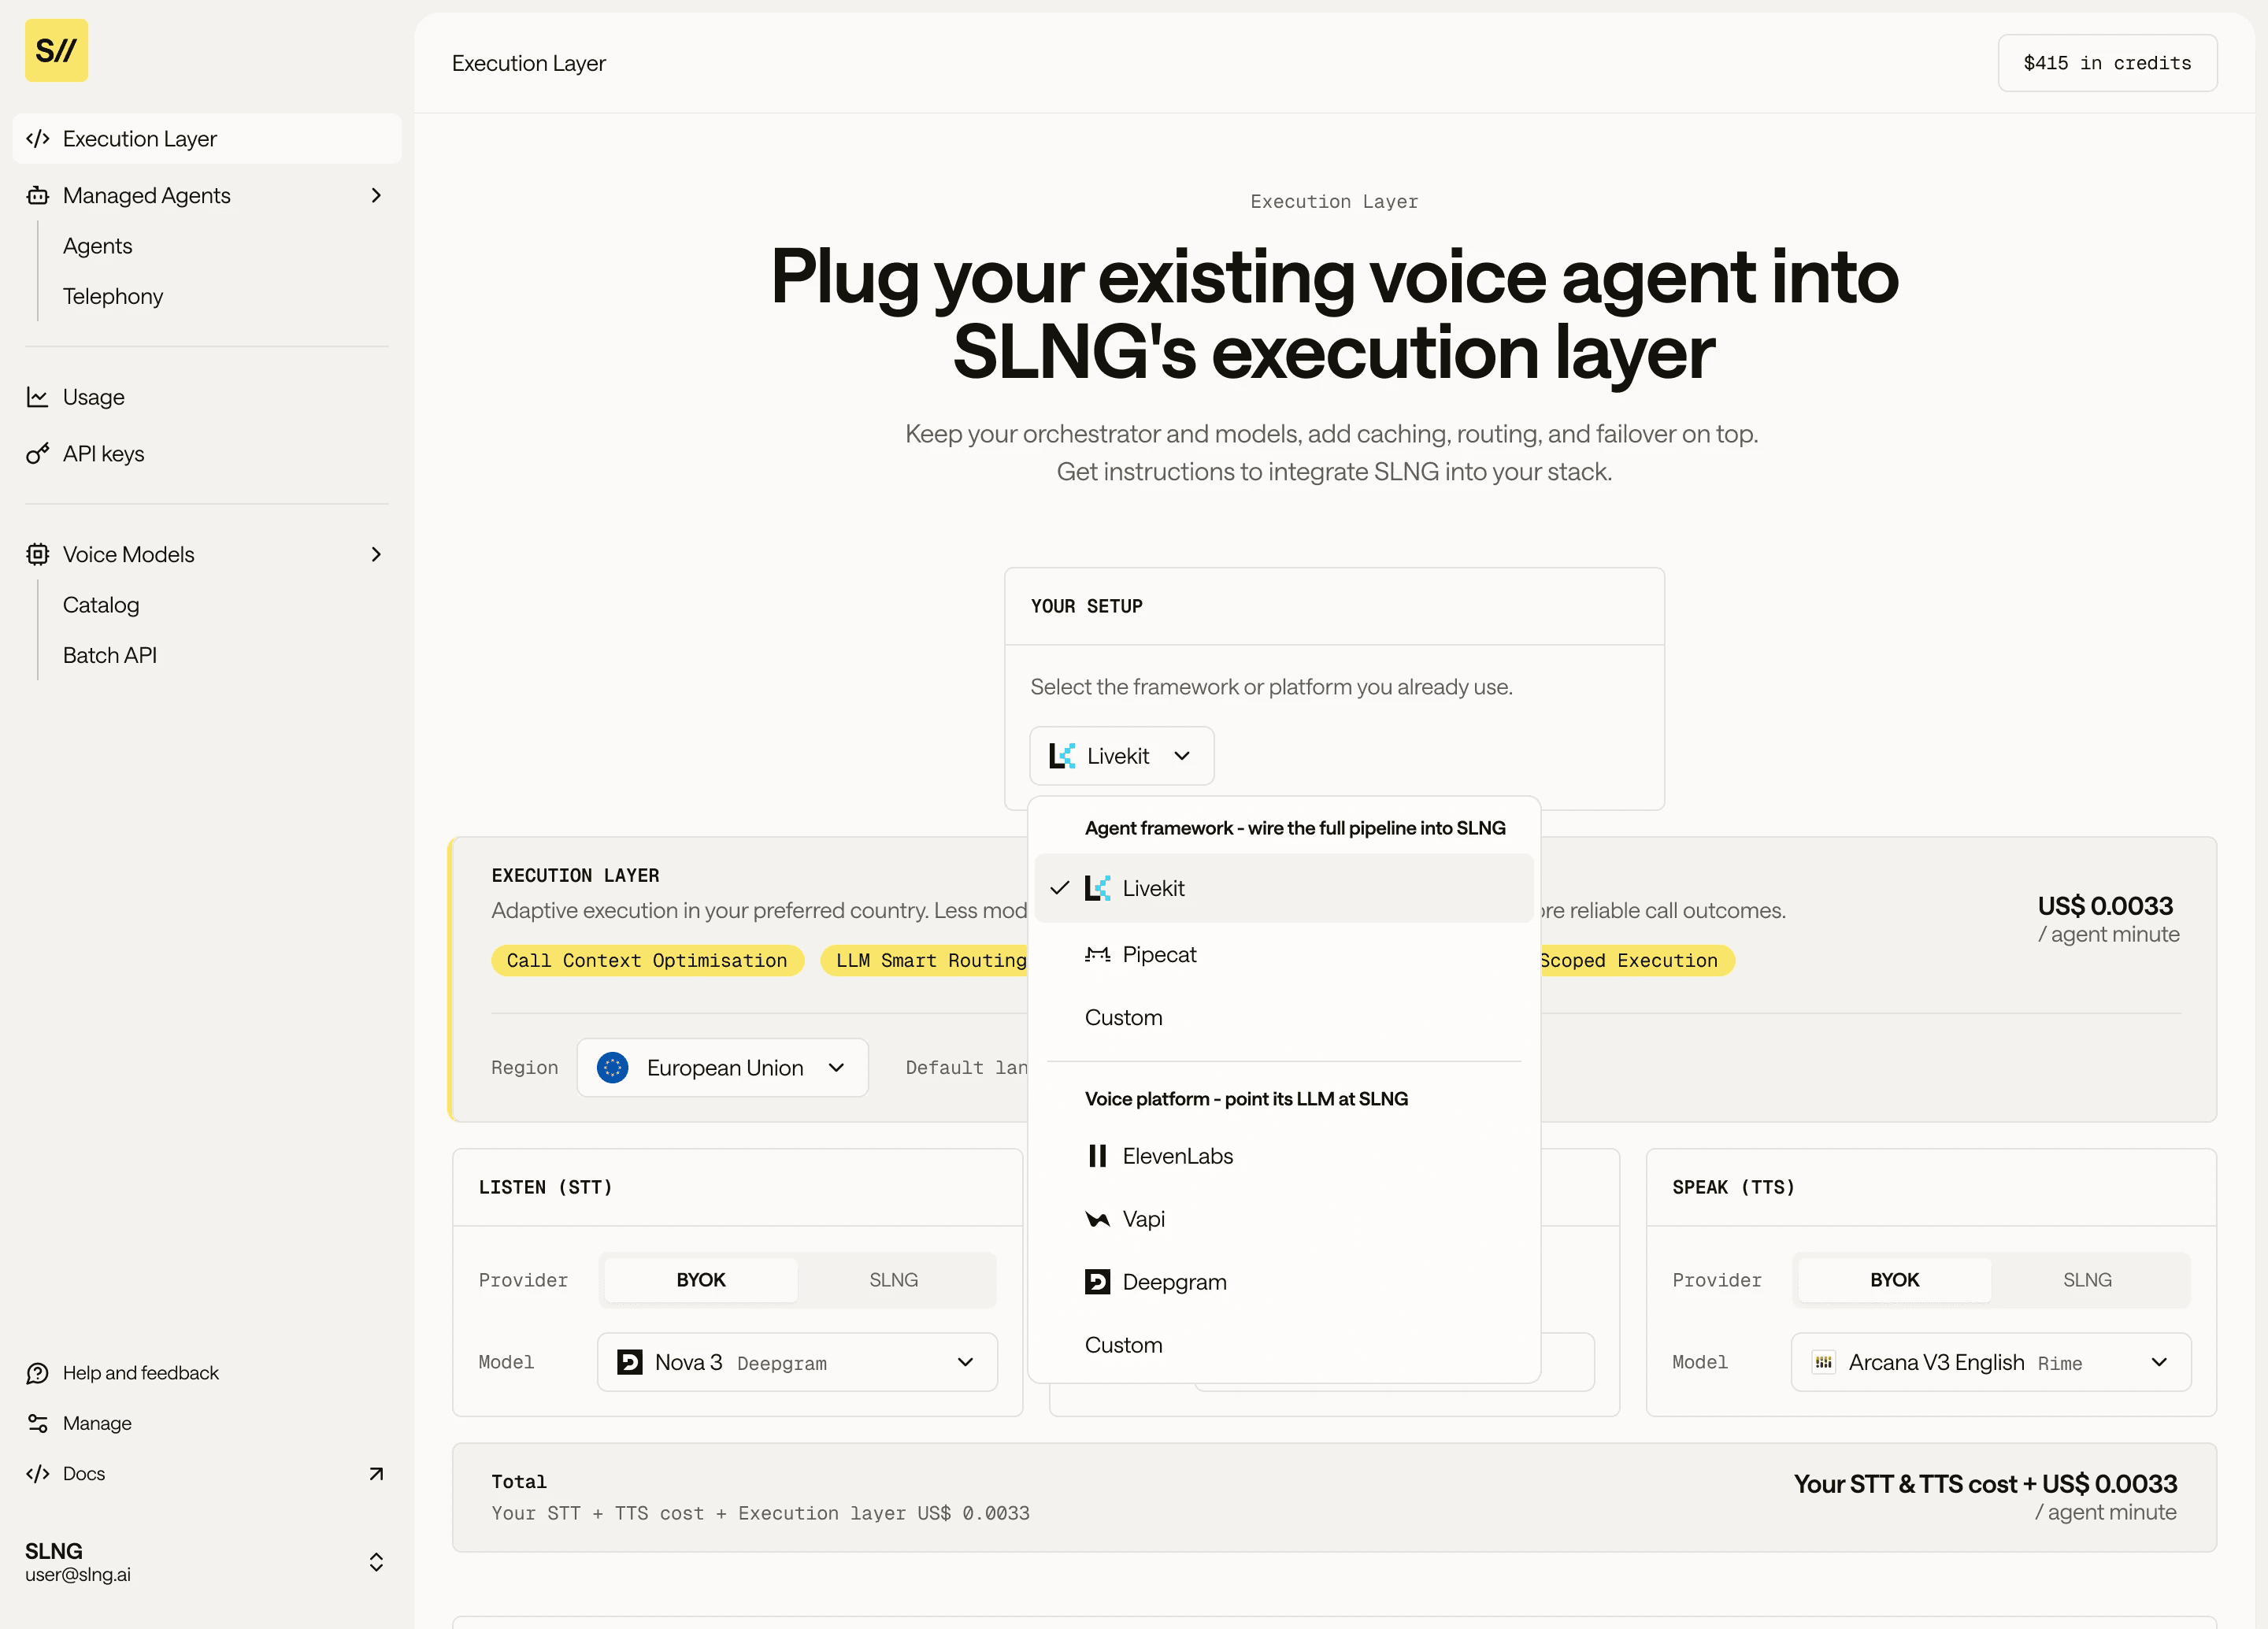Open the Catalog page

pyautogui.click(x=101, y=605)
